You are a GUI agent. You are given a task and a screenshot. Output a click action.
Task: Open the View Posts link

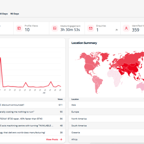52,139
